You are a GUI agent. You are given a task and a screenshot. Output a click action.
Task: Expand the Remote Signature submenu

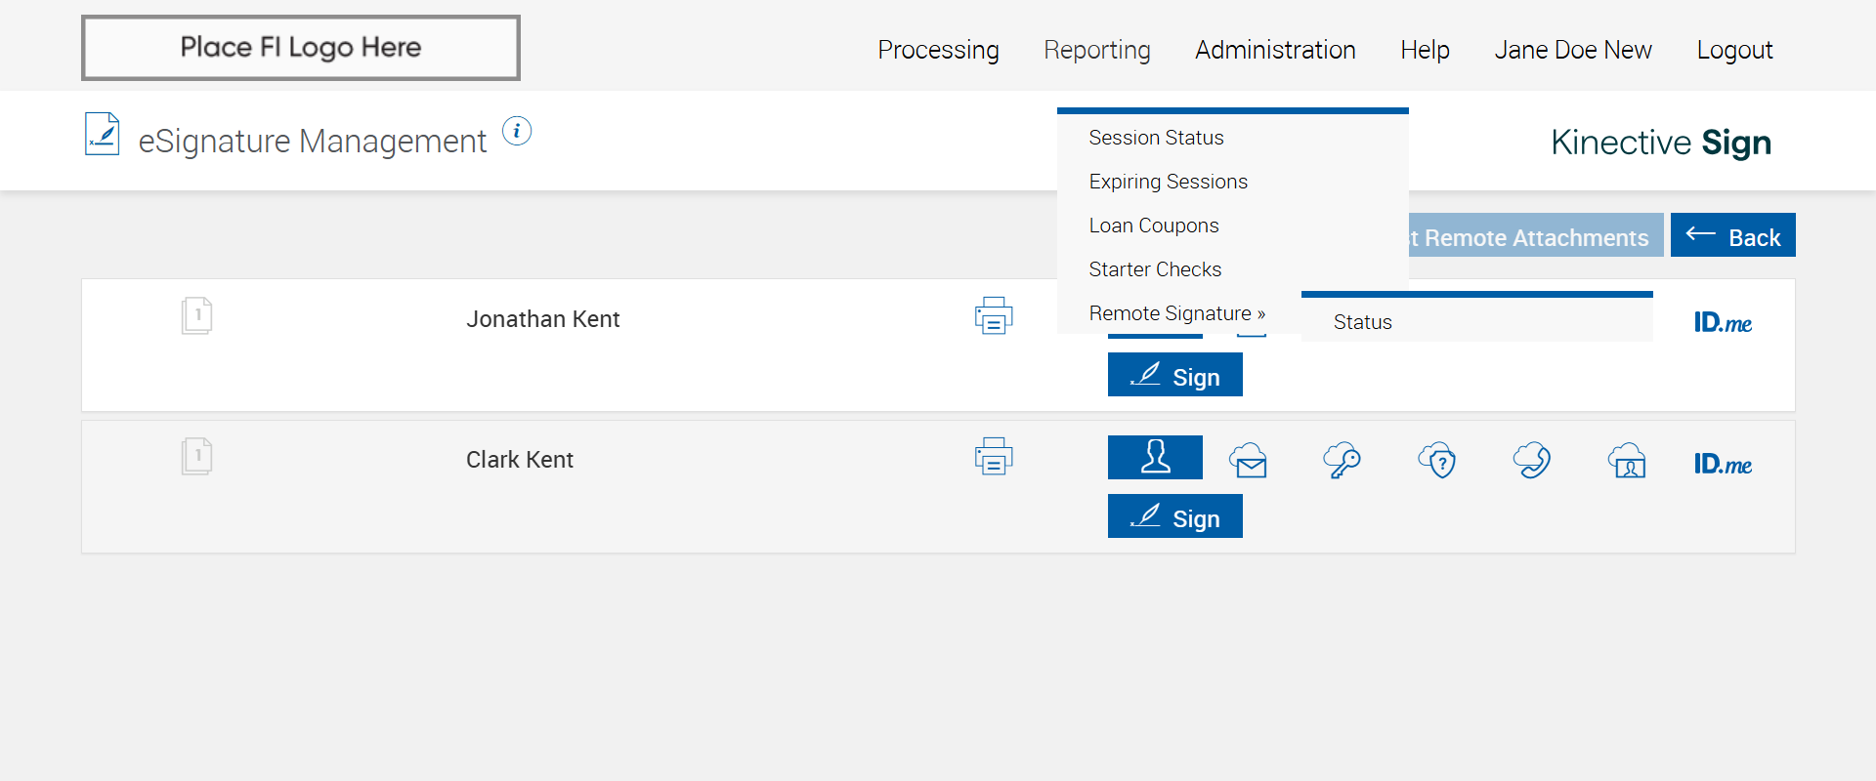pos(1176,313)
